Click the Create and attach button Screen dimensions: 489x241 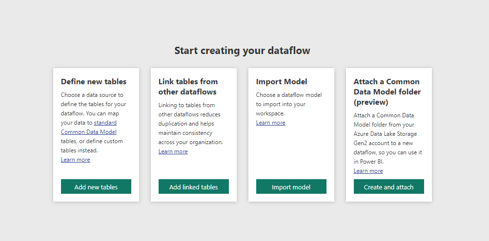(389, 186)
